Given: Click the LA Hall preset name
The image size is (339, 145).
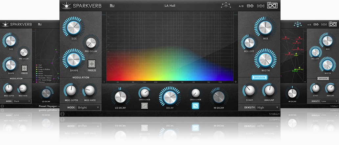Looking at the screenshot, I should (x=170, y=6).
